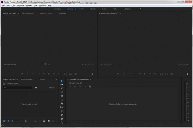This screenshot has height=128, width=193.
Task: Click New Bin folder icon in Project panel
Action: [44, 121]
